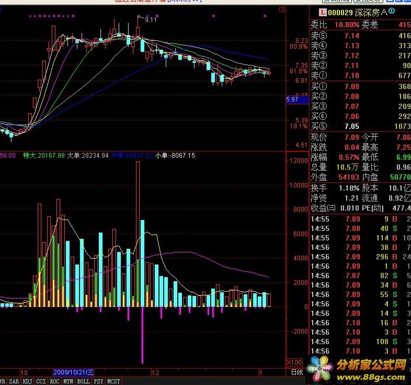Click the 特大:20167.98 indicator value
The image size is (411, 385).
(44, 156)
